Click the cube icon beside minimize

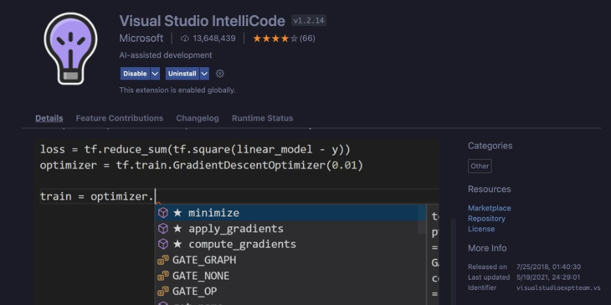[163, 213]
